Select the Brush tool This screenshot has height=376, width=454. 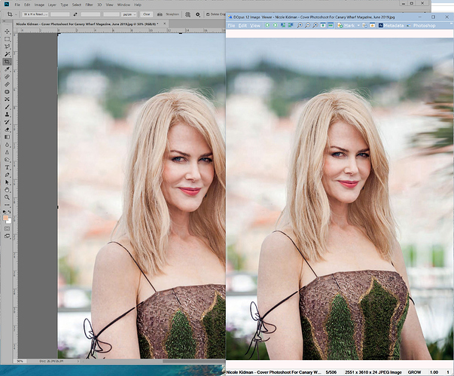7,107
